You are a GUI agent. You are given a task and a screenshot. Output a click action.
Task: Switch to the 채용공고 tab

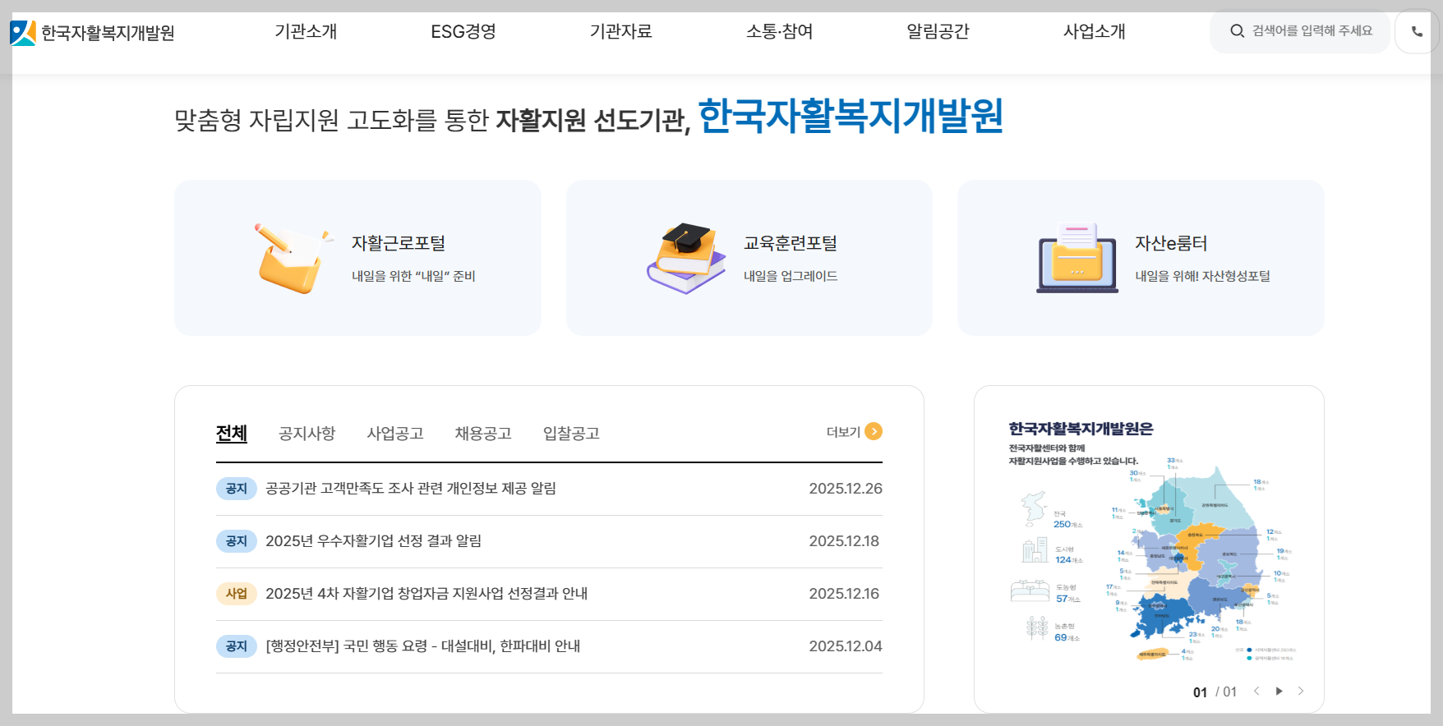[483, 433]
